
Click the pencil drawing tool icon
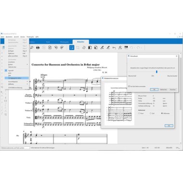coord(102,48)
